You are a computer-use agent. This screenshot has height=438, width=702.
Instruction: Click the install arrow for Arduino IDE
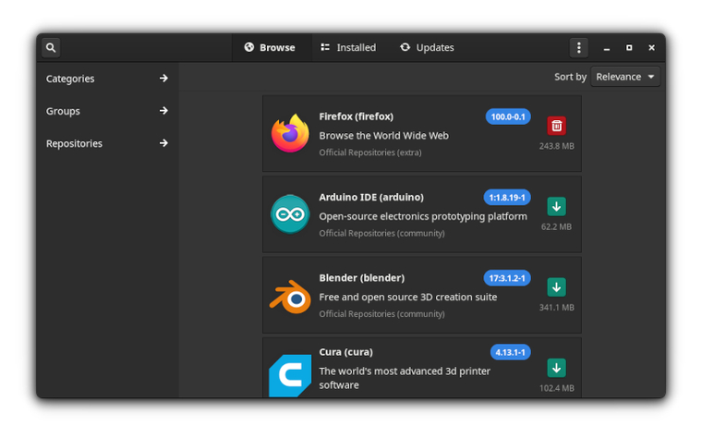pos(556,206)
